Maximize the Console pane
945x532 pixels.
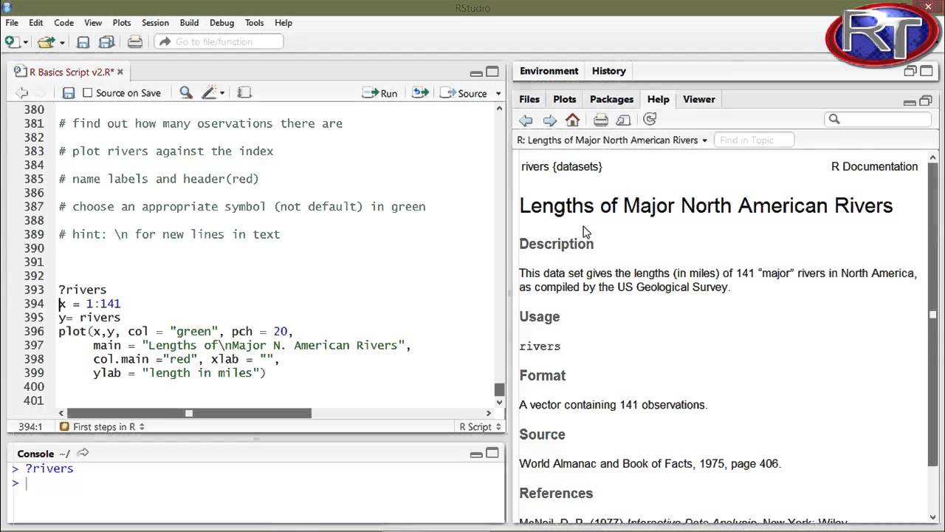[x=492, y=453]
